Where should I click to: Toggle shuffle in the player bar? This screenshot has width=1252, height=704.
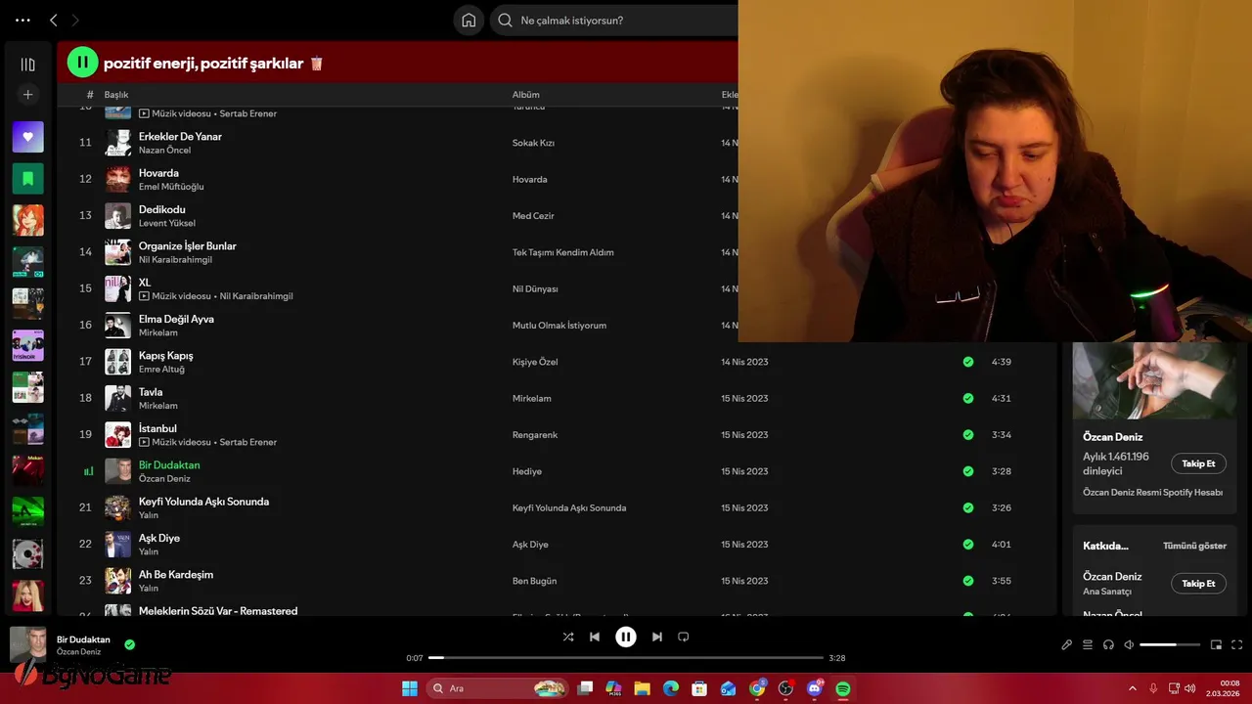click(568, 637)
